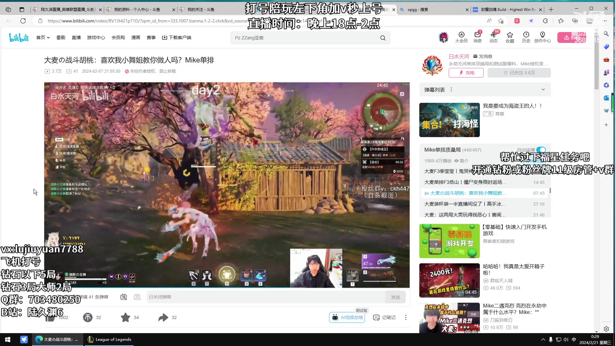Click the playlist scrollbar
The height and width of the screenshot is (346, 615).
[550, 191]
